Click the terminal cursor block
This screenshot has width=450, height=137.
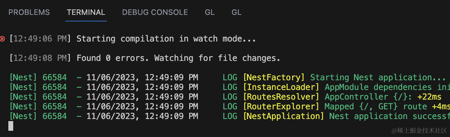pos(11,126)
